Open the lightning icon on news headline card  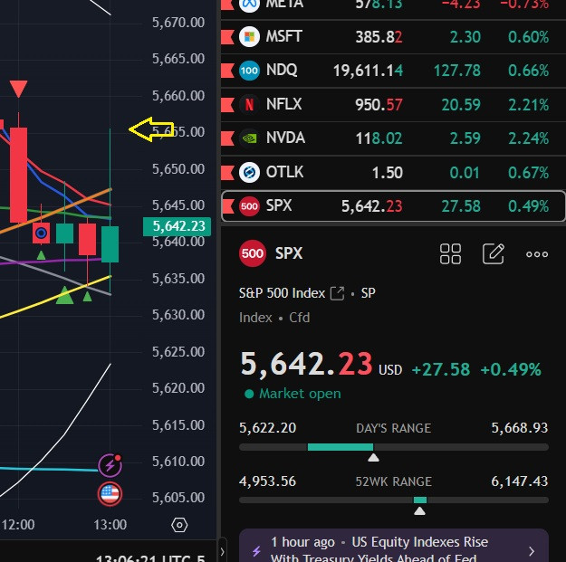click(256, 551)
